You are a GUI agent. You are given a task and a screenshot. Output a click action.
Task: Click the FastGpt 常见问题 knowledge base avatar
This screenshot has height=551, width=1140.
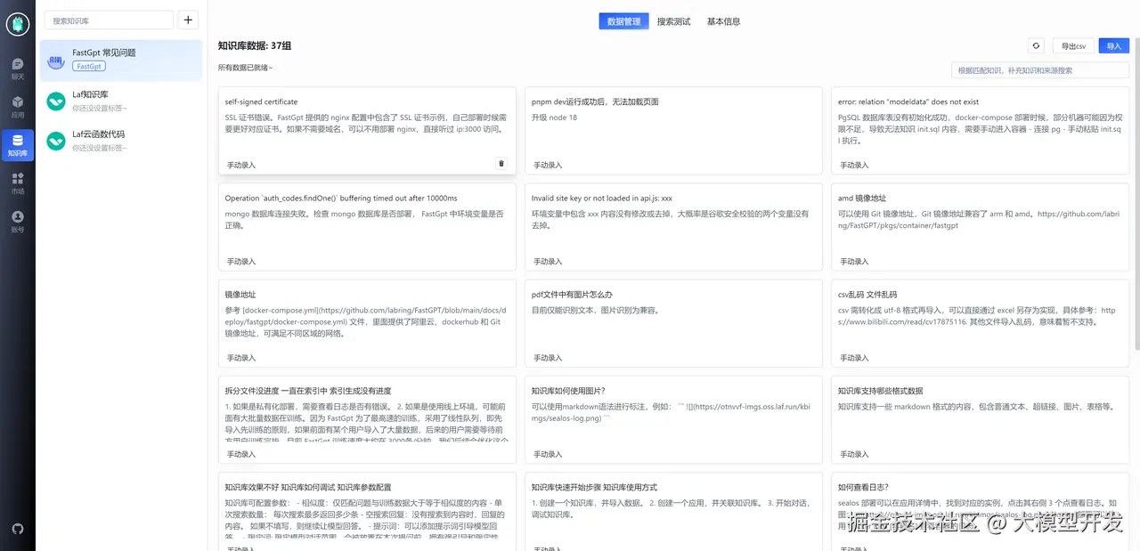coord(56,61)
